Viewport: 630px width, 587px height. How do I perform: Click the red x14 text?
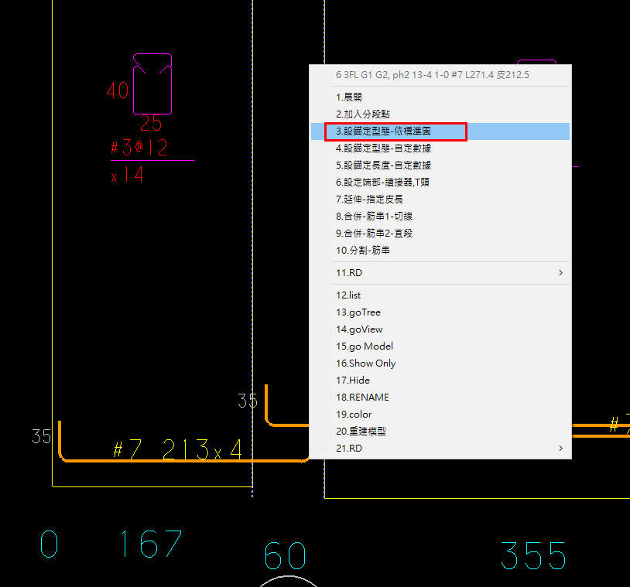point(127,175)
